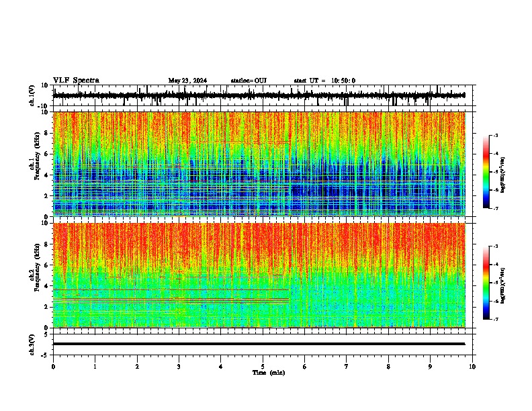Click the "Time (min)" x-axis label
532x411 pixels.
pyautogui.click(x=269, y=373)
